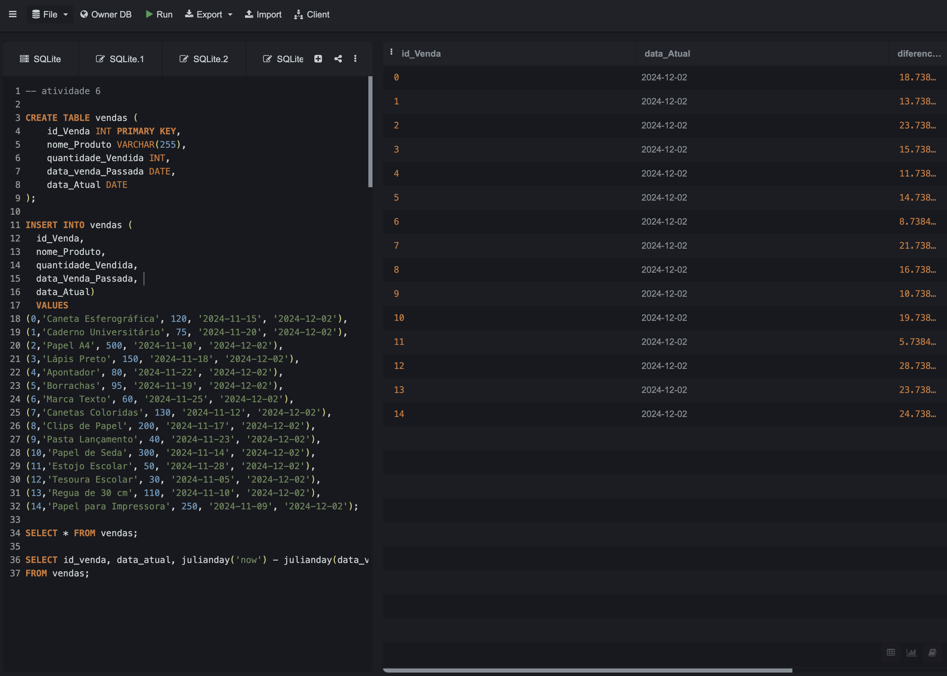Screen dimensions: 947x676
Task: Click the diferenc... column header
Action: (919, 54)
